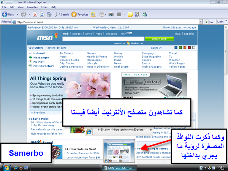The height and width of the screenshot is (171, 228).
Task: Expand the Links toolbar chevron
Action: tap(226, 21)
